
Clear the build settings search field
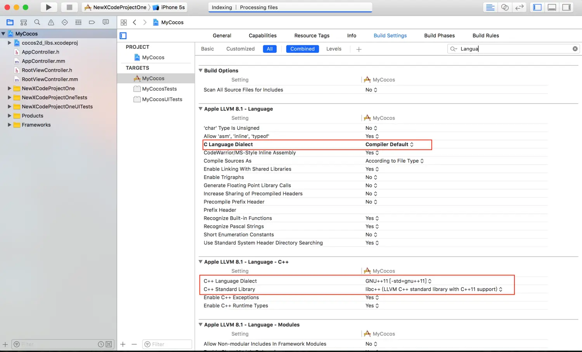click(x=575, y=49)
